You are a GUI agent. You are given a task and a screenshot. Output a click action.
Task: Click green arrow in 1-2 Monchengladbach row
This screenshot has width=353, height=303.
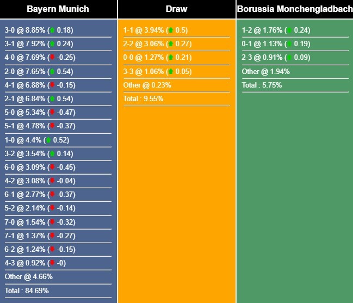289,30
